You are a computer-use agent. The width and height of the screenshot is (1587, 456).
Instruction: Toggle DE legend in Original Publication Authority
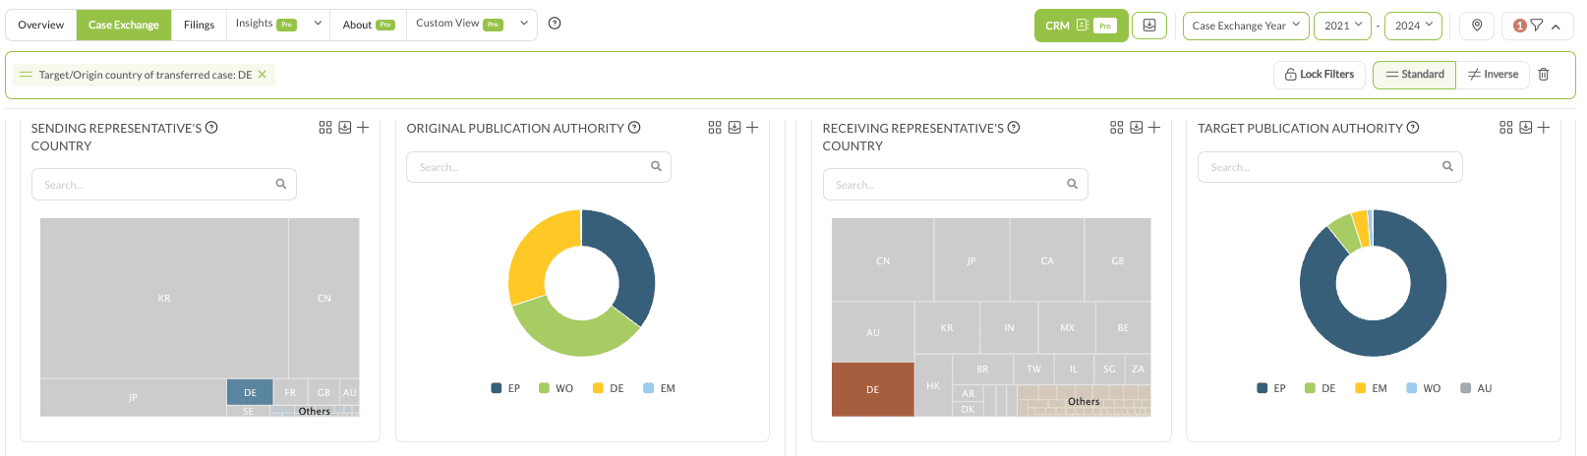(x=609, y=388)
